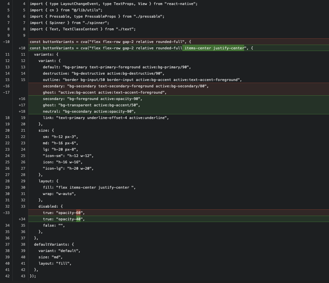Click removed line marker -33

tap(6, 213)
